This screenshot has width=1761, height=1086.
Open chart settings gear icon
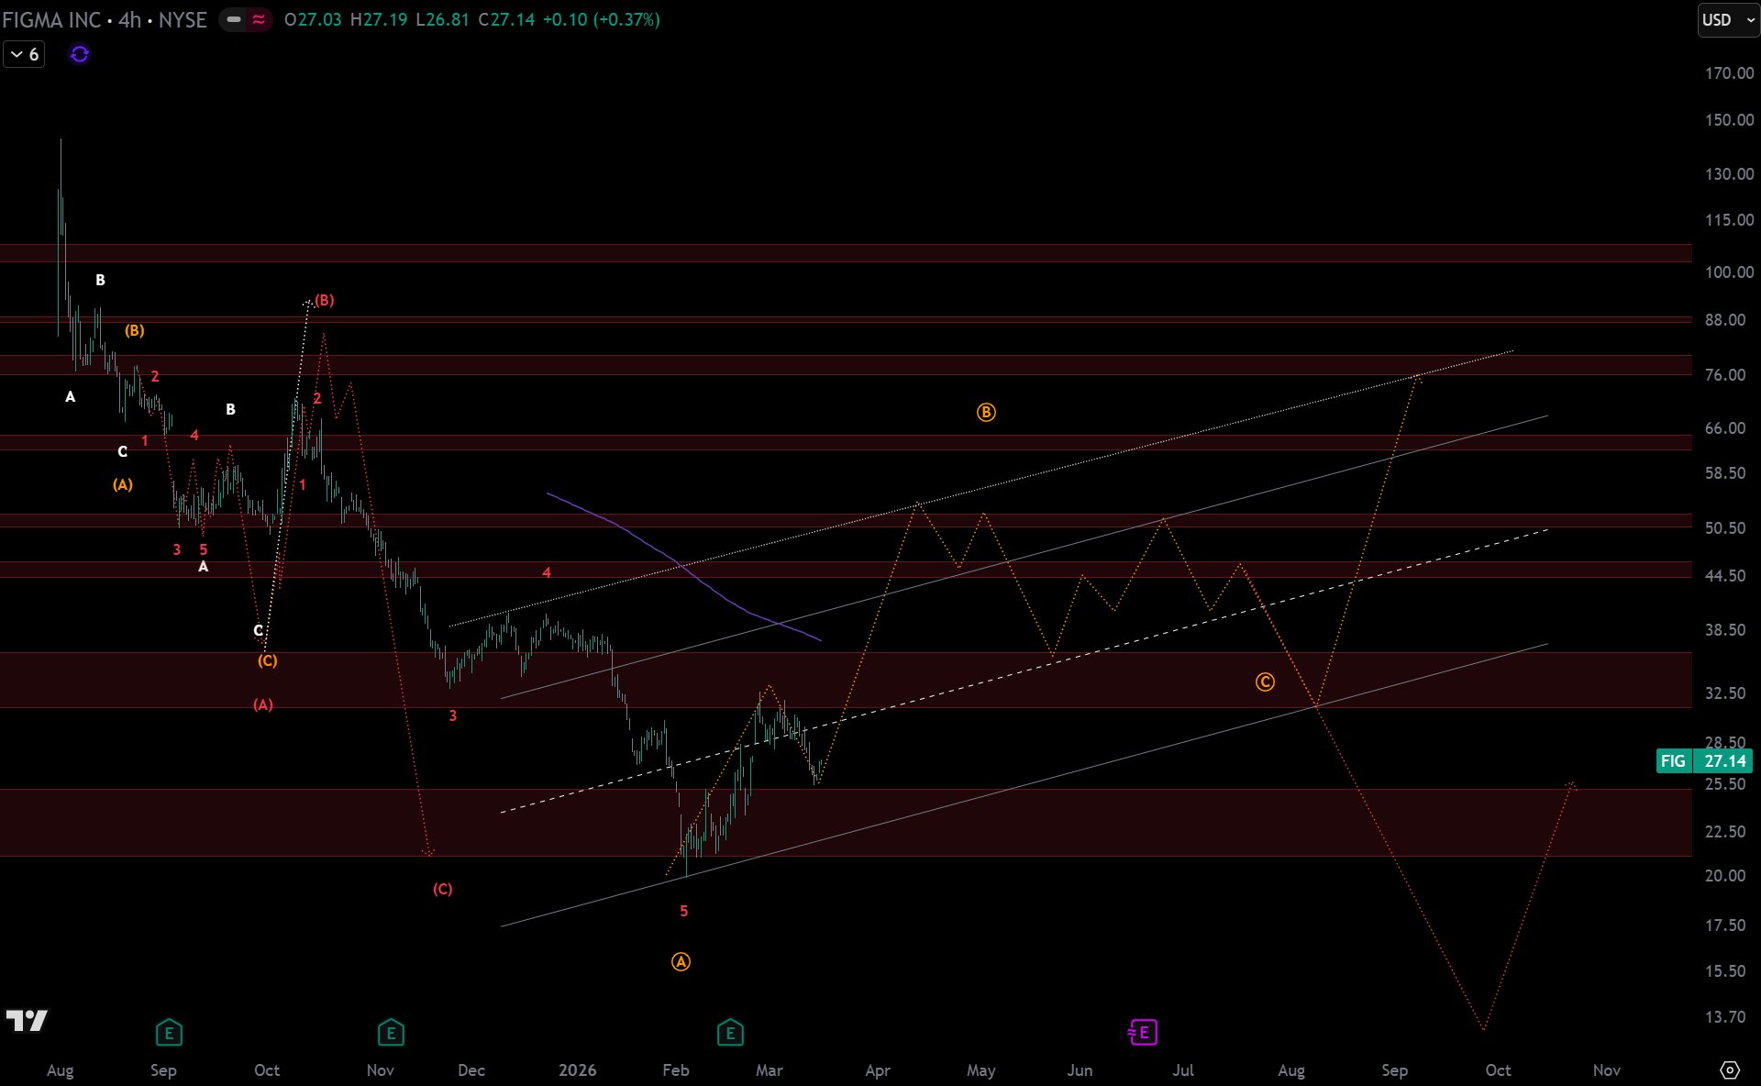[1730, 1069]
